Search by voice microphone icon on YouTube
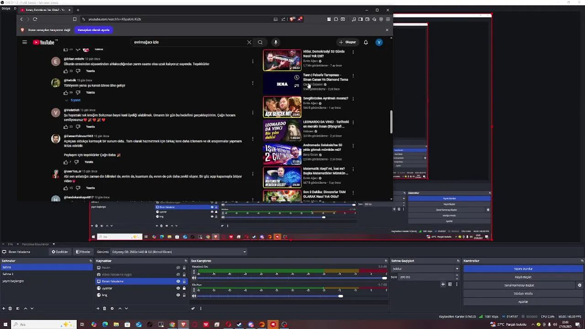The image size is (585, 329). coord(276,42)
